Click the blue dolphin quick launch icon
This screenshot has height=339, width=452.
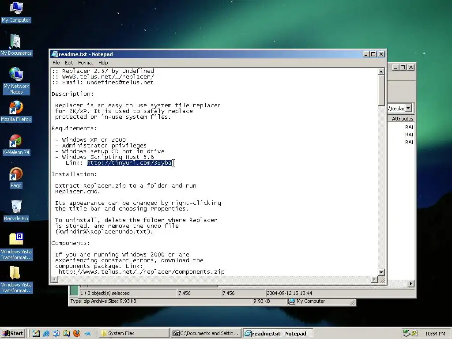pyautogui.click(x=87, y=334)
